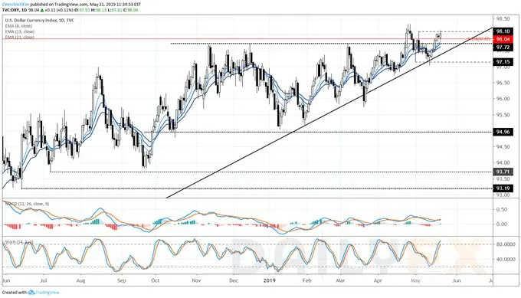This screenshot has width=521, height=298.
Task: Click Jul on the time axis
Action: (43, 280)
